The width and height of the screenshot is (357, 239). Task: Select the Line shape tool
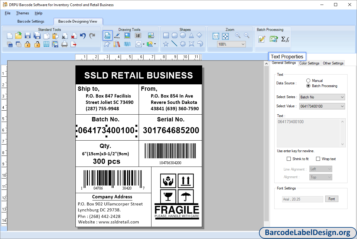[x=174, y=43]
